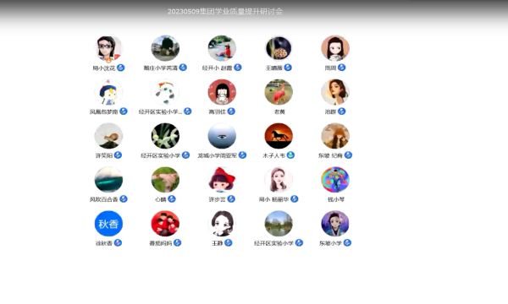Image resolution: width=508 pixels, height=304 pixels.
Task: Click the name 钱小琴
Action: tap(336, 199)
